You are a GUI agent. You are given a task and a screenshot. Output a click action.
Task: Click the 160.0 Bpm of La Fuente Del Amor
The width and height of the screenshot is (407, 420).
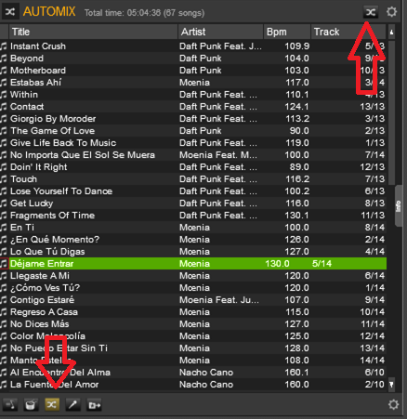(x=296, y=385)
